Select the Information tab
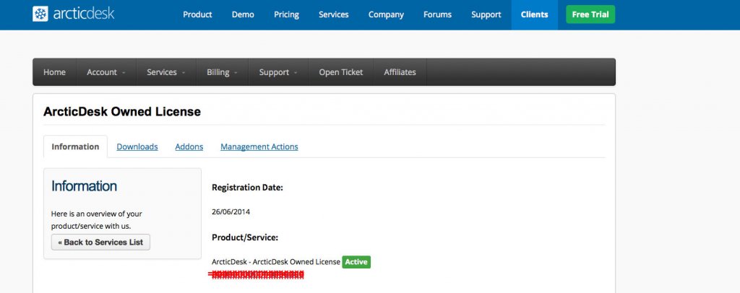Image resolution: width=740 pixels, height=293 pixels. pyautogui.click(x=75, y=146)
